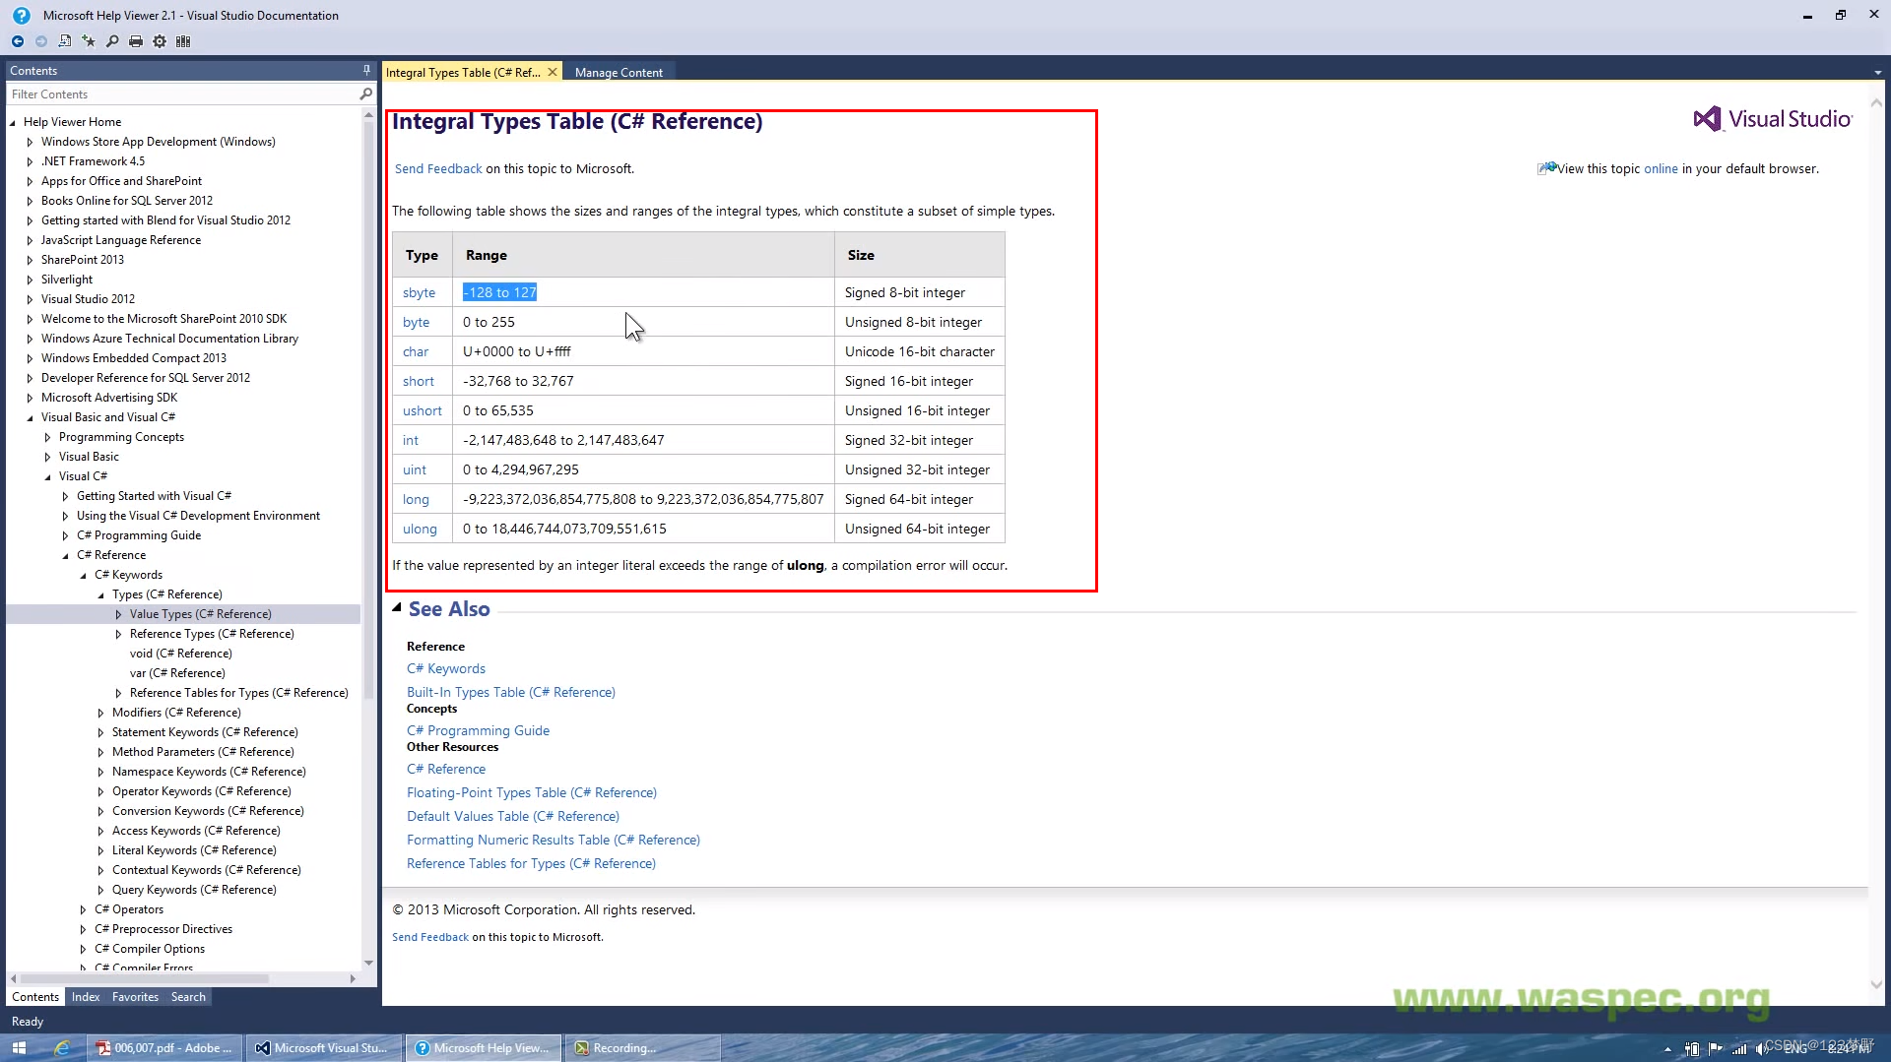This screenshot has height=1062, width=1891.
Task: Select void (C# Reference) tree item
Action: point(181,654)
